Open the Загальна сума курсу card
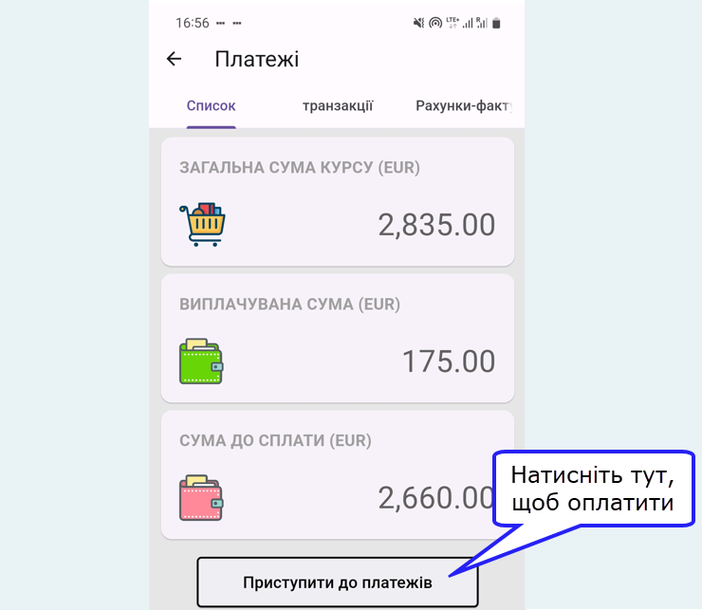Viewport: 702px width, 610px height. pyautogui.click(x=338, y=202)
